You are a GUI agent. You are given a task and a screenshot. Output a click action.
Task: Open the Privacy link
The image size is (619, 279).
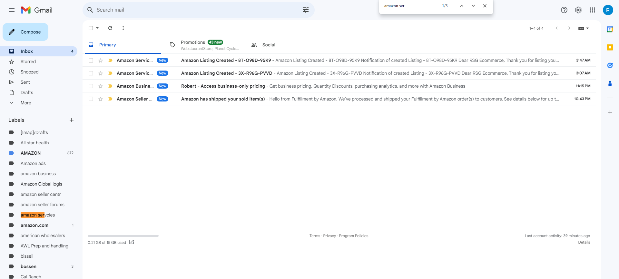329,236
